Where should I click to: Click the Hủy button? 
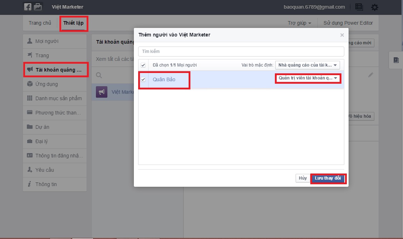tap(303, 178)
